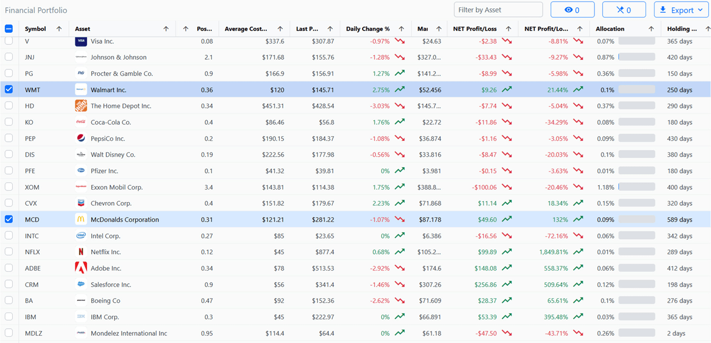Click the Daily Change % column header
The width and height of the screenshot is (711, 343).
tap(368, 29)
